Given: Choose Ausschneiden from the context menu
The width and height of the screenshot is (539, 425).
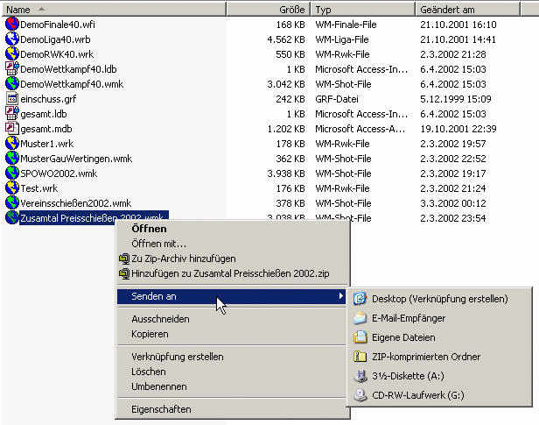Looking at the screenshot, I should click(x=160, y=320).
